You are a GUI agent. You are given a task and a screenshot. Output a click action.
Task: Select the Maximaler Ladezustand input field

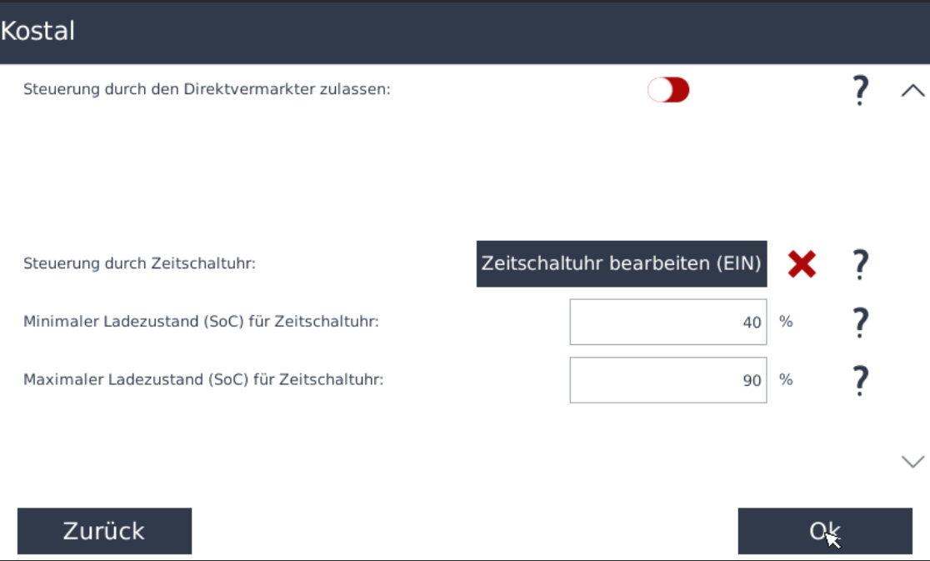(667, 380)
